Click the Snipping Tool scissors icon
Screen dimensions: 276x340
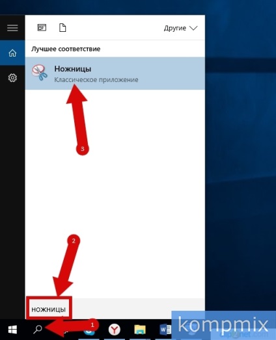[x=40, y=73]
